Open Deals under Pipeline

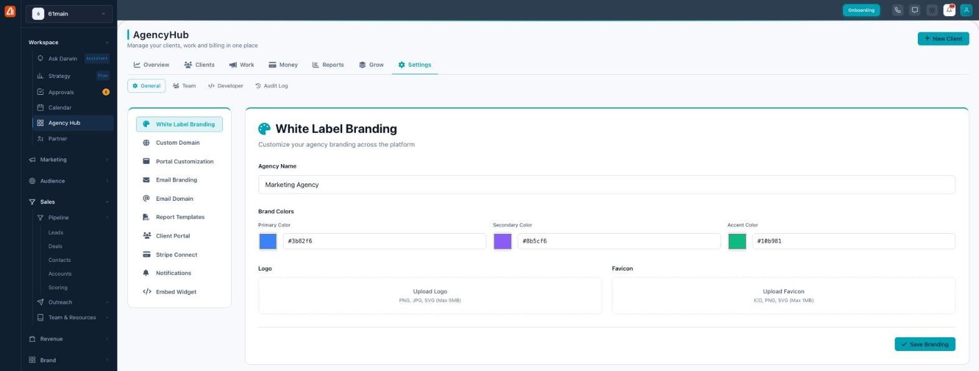[55, 246]
